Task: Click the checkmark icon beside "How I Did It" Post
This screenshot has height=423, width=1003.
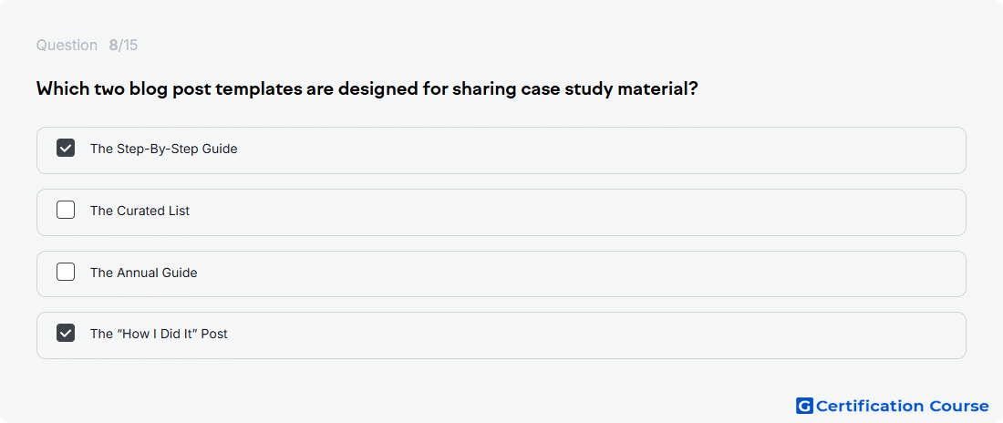Action: click(66, 334)
